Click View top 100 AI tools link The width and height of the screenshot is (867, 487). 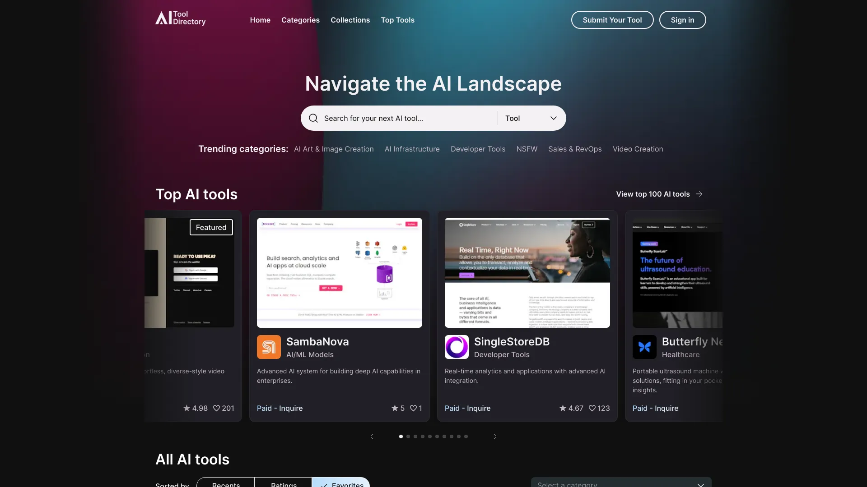point(660,193)
